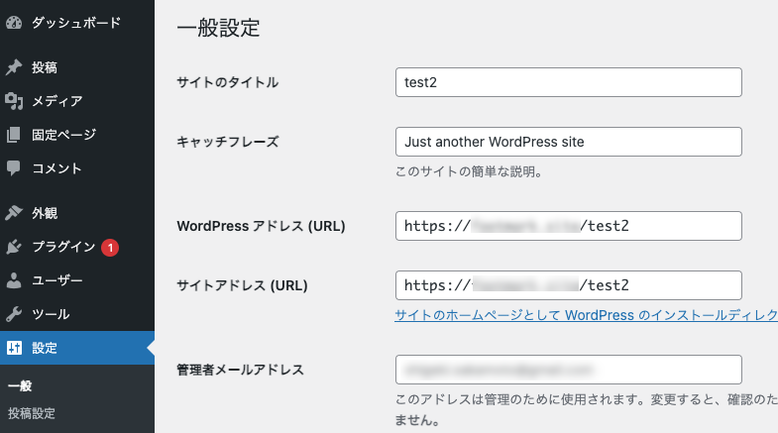The width and height of the screenshot is (778, 433).
Task: Click the Comments speech bubble icon
Action: (x=14, y=168)
